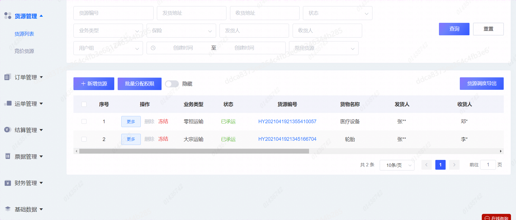The image size is (516, 220).
Task: Click the end 创建时间 date field
Action: click(x=244, y=48)
